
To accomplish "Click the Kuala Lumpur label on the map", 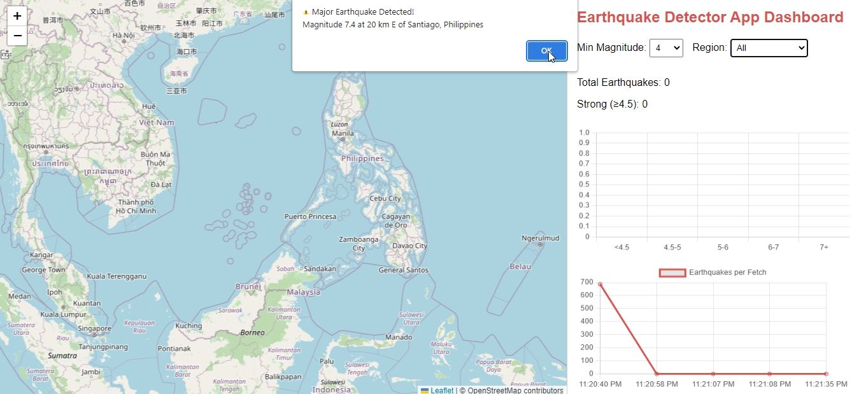I will [x=63, y=314].
